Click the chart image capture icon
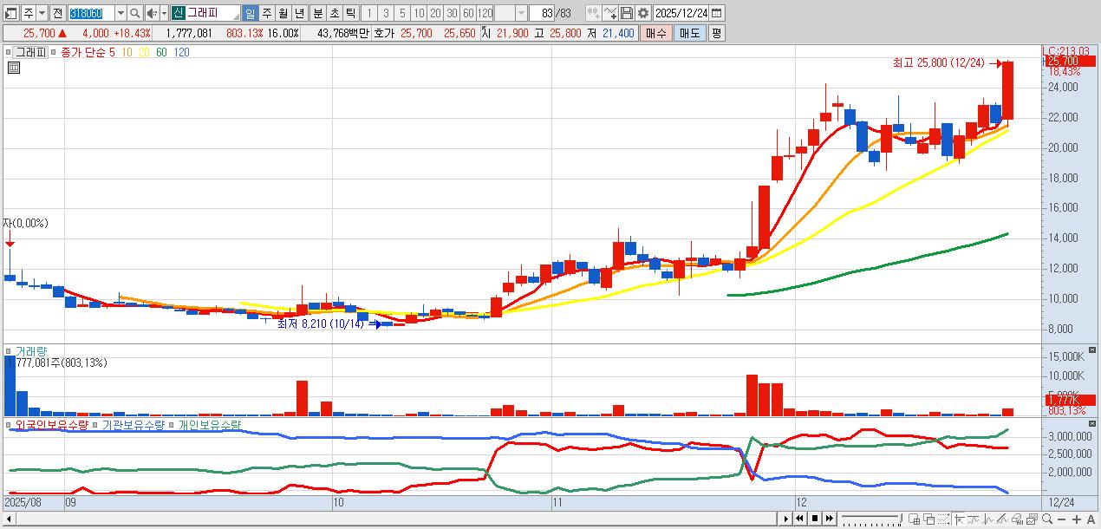 pos(1032,519)
